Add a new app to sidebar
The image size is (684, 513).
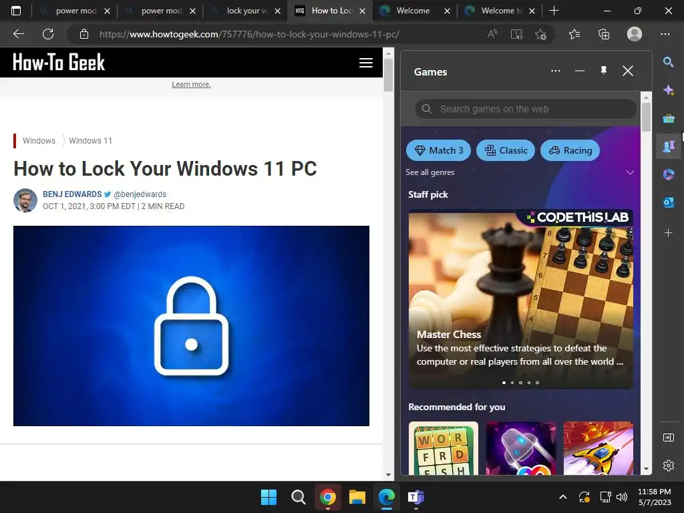coord(668,233)
